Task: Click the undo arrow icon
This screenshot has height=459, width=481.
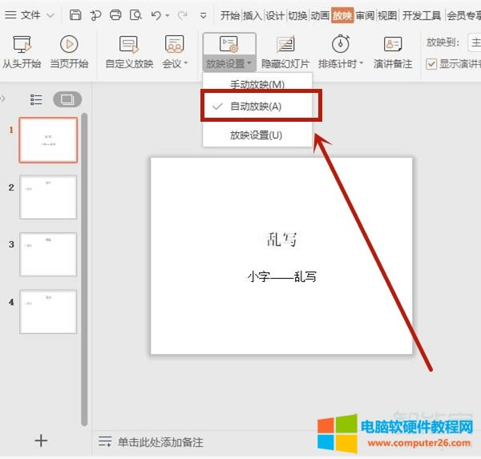Action: (156, 15)
